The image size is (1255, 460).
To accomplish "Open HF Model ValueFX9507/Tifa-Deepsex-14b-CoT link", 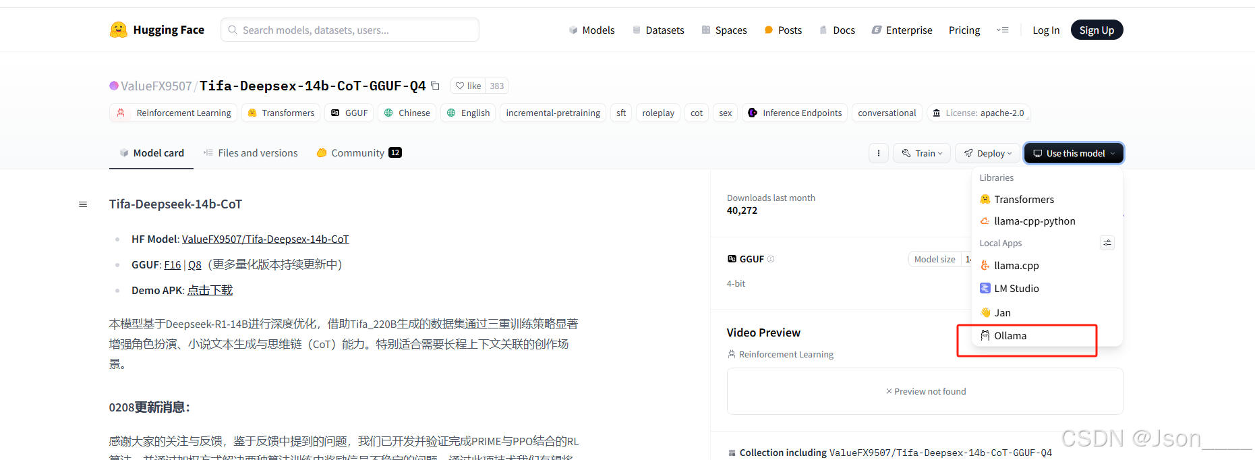I will pos(265,239).
